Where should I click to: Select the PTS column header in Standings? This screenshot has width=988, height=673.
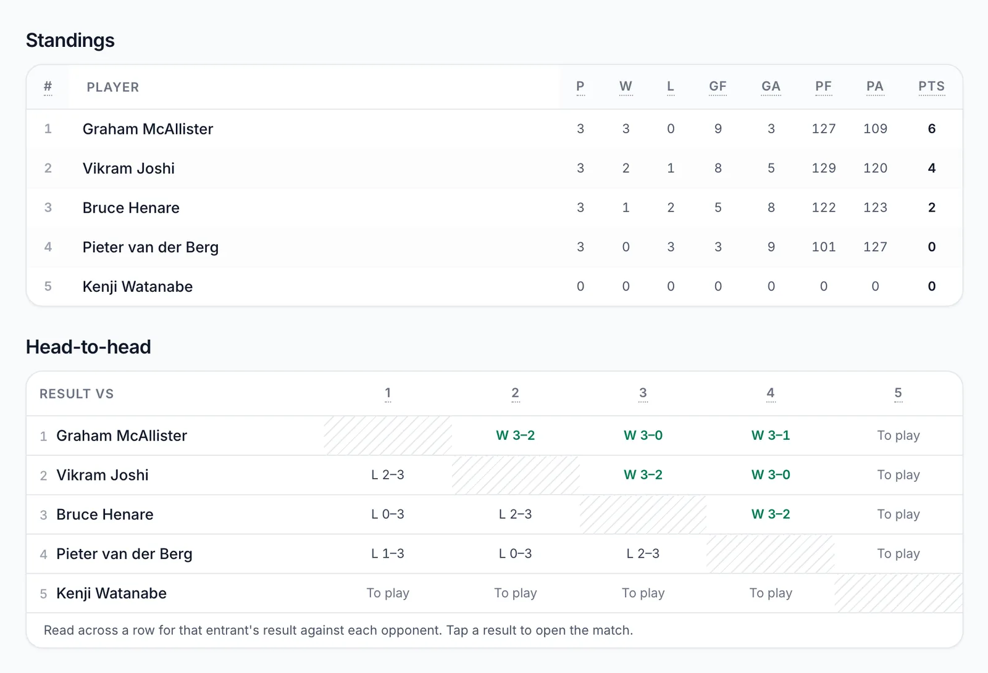point(931,87)
